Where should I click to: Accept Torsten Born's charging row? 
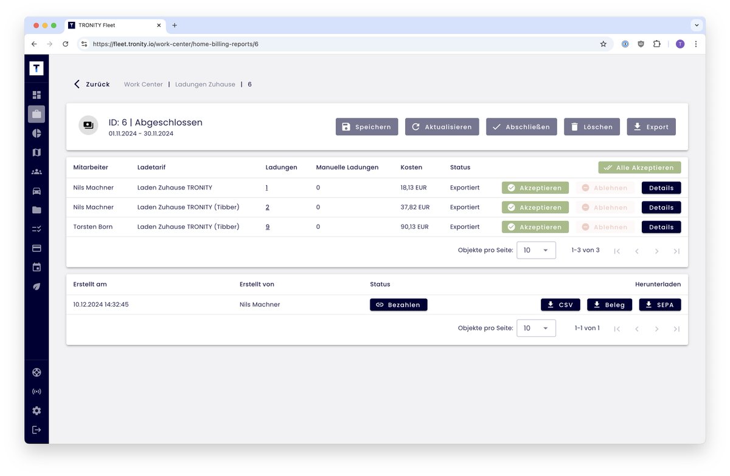click(535, 227)
